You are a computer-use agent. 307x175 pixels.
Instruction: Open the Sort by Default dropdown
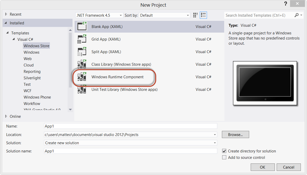165,15
